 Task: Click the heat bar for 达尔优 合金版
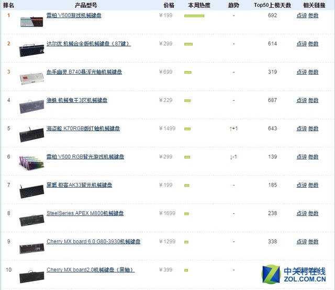click(x=188, y=44)
